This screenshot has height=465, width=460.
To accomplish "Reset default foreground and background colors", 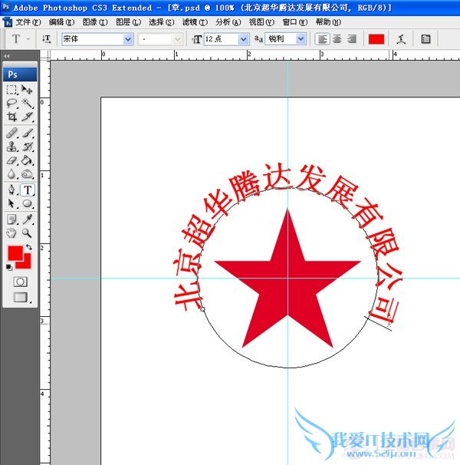I will point(9,267).
